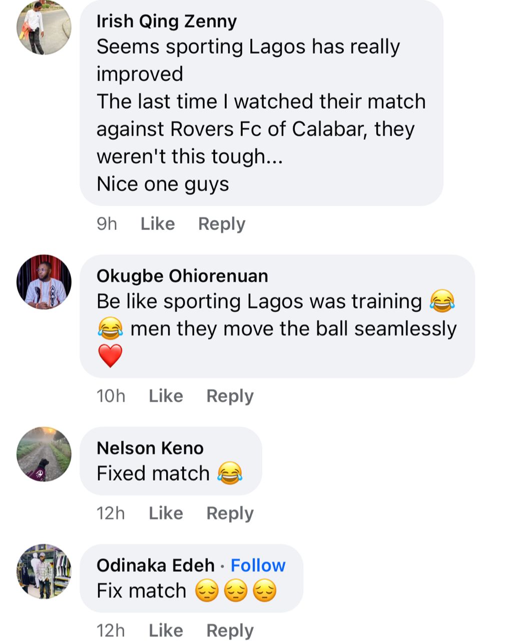Image resolution: width=515 pixels, height=641 pixels.
Task: Like Nelson Keno's Fixed match comment
Action: 166,513
